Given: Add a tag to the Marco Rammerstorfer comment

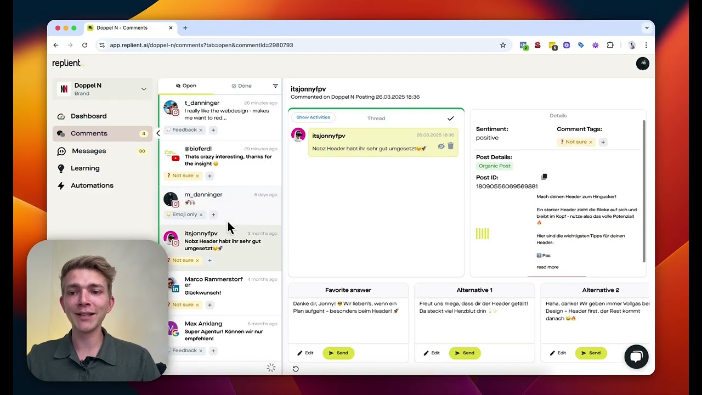Looking at the screenshot, I should tap(210, 305).
